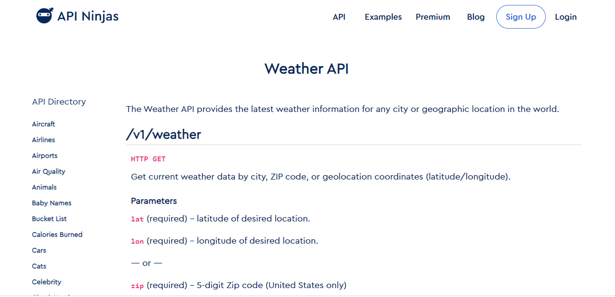615x297 pixels.
Task: Open Airlines in API Directory
Action: pos(44,140)
